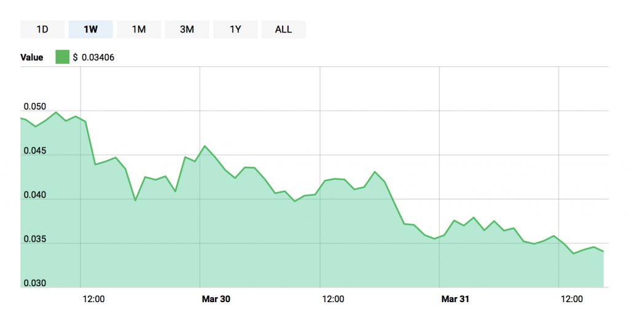Image resolution: width=629 pixels, height=323 pixels.
Task: Show the 1M chart range
Action: click(x=139, y=29)
